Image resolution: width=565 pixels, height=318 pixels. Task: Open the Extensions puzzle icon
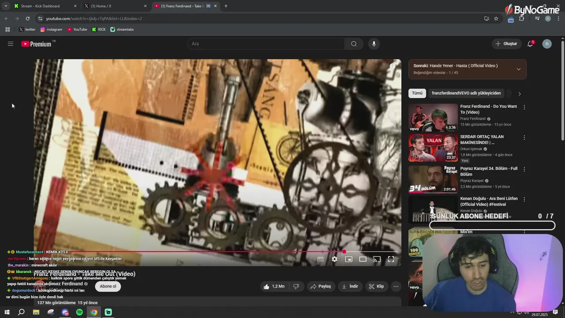pos(522,19)
